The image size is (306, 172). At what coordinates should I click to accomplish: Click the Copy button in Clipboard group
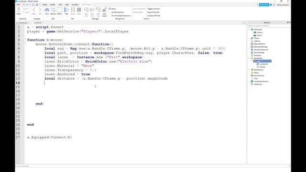tap(26, 12)
